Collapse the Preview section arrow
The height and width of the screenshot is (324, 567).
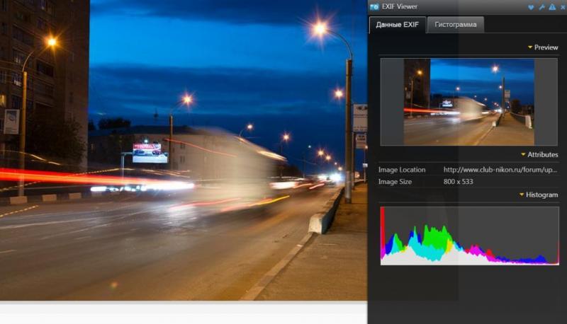tap(530, 47)
